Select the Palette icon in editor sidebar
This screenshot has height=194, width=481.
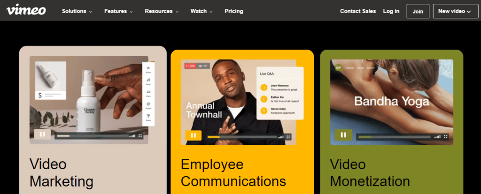click(148, 105)
